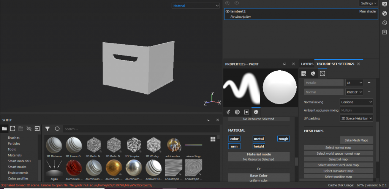
Task: Switch Shelf to grid view icon
Action: 213,139
